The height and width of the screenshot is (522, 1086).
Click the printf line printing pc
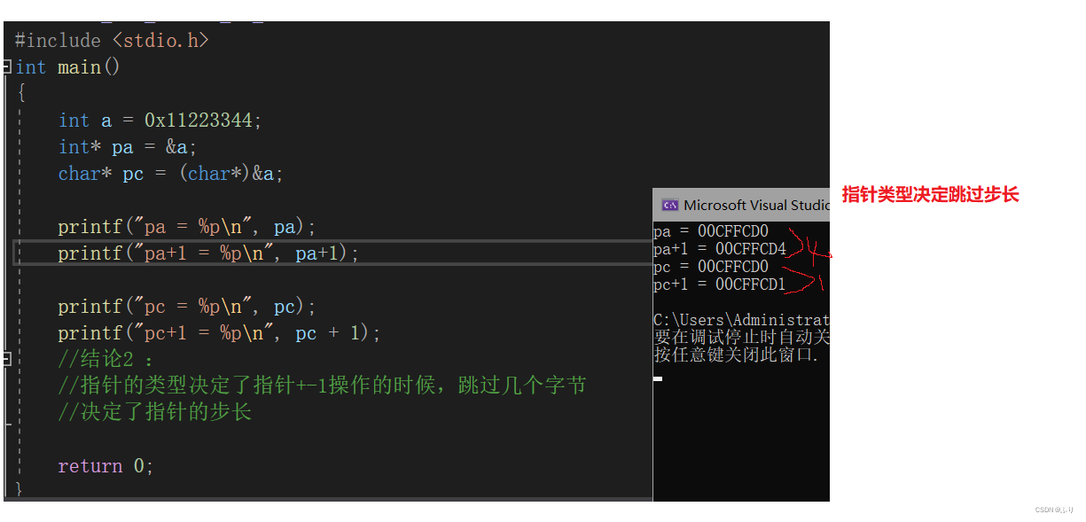(187, 307)
